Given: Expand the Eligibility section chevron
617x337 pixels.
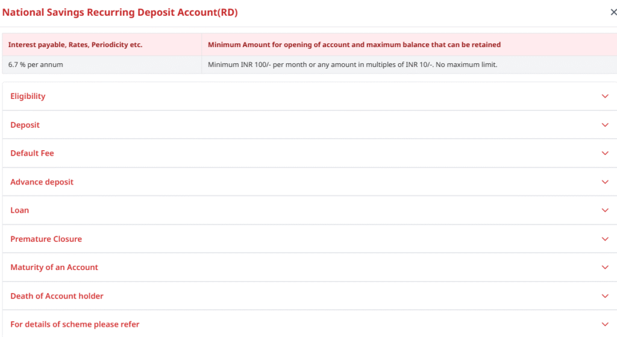Looking at the screenshot, I should pyautogui.click(x=605, y=96).
